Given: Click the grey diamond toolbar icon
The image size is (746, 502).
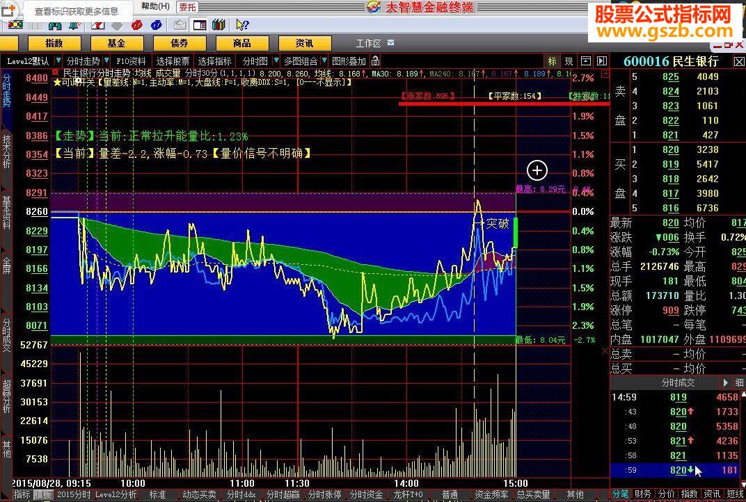Looking at the screenshot, I should coord(117,25).
